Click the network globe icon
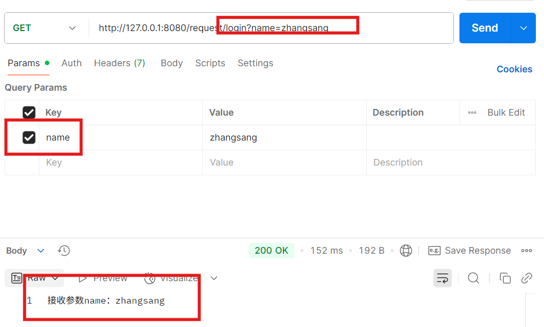544x327 pixels. click(405, 251)
